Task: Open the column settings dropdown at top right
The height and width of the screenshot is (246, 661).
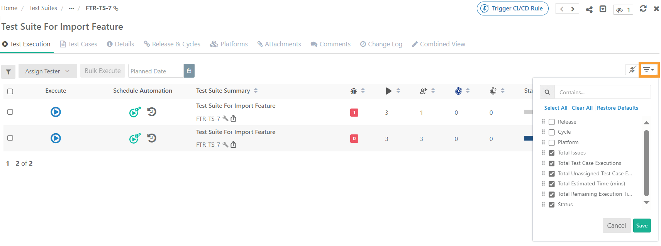Action: coord(649,70)
